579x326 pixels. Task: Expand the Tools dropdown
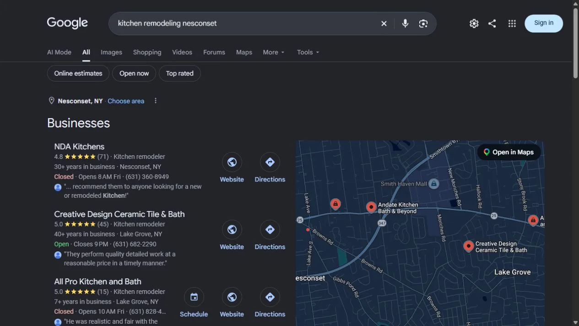coord(308,52)
